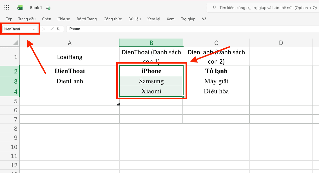Click the Xiaomi cell
The height and width of the screenshot is (173, 319).
151,91
